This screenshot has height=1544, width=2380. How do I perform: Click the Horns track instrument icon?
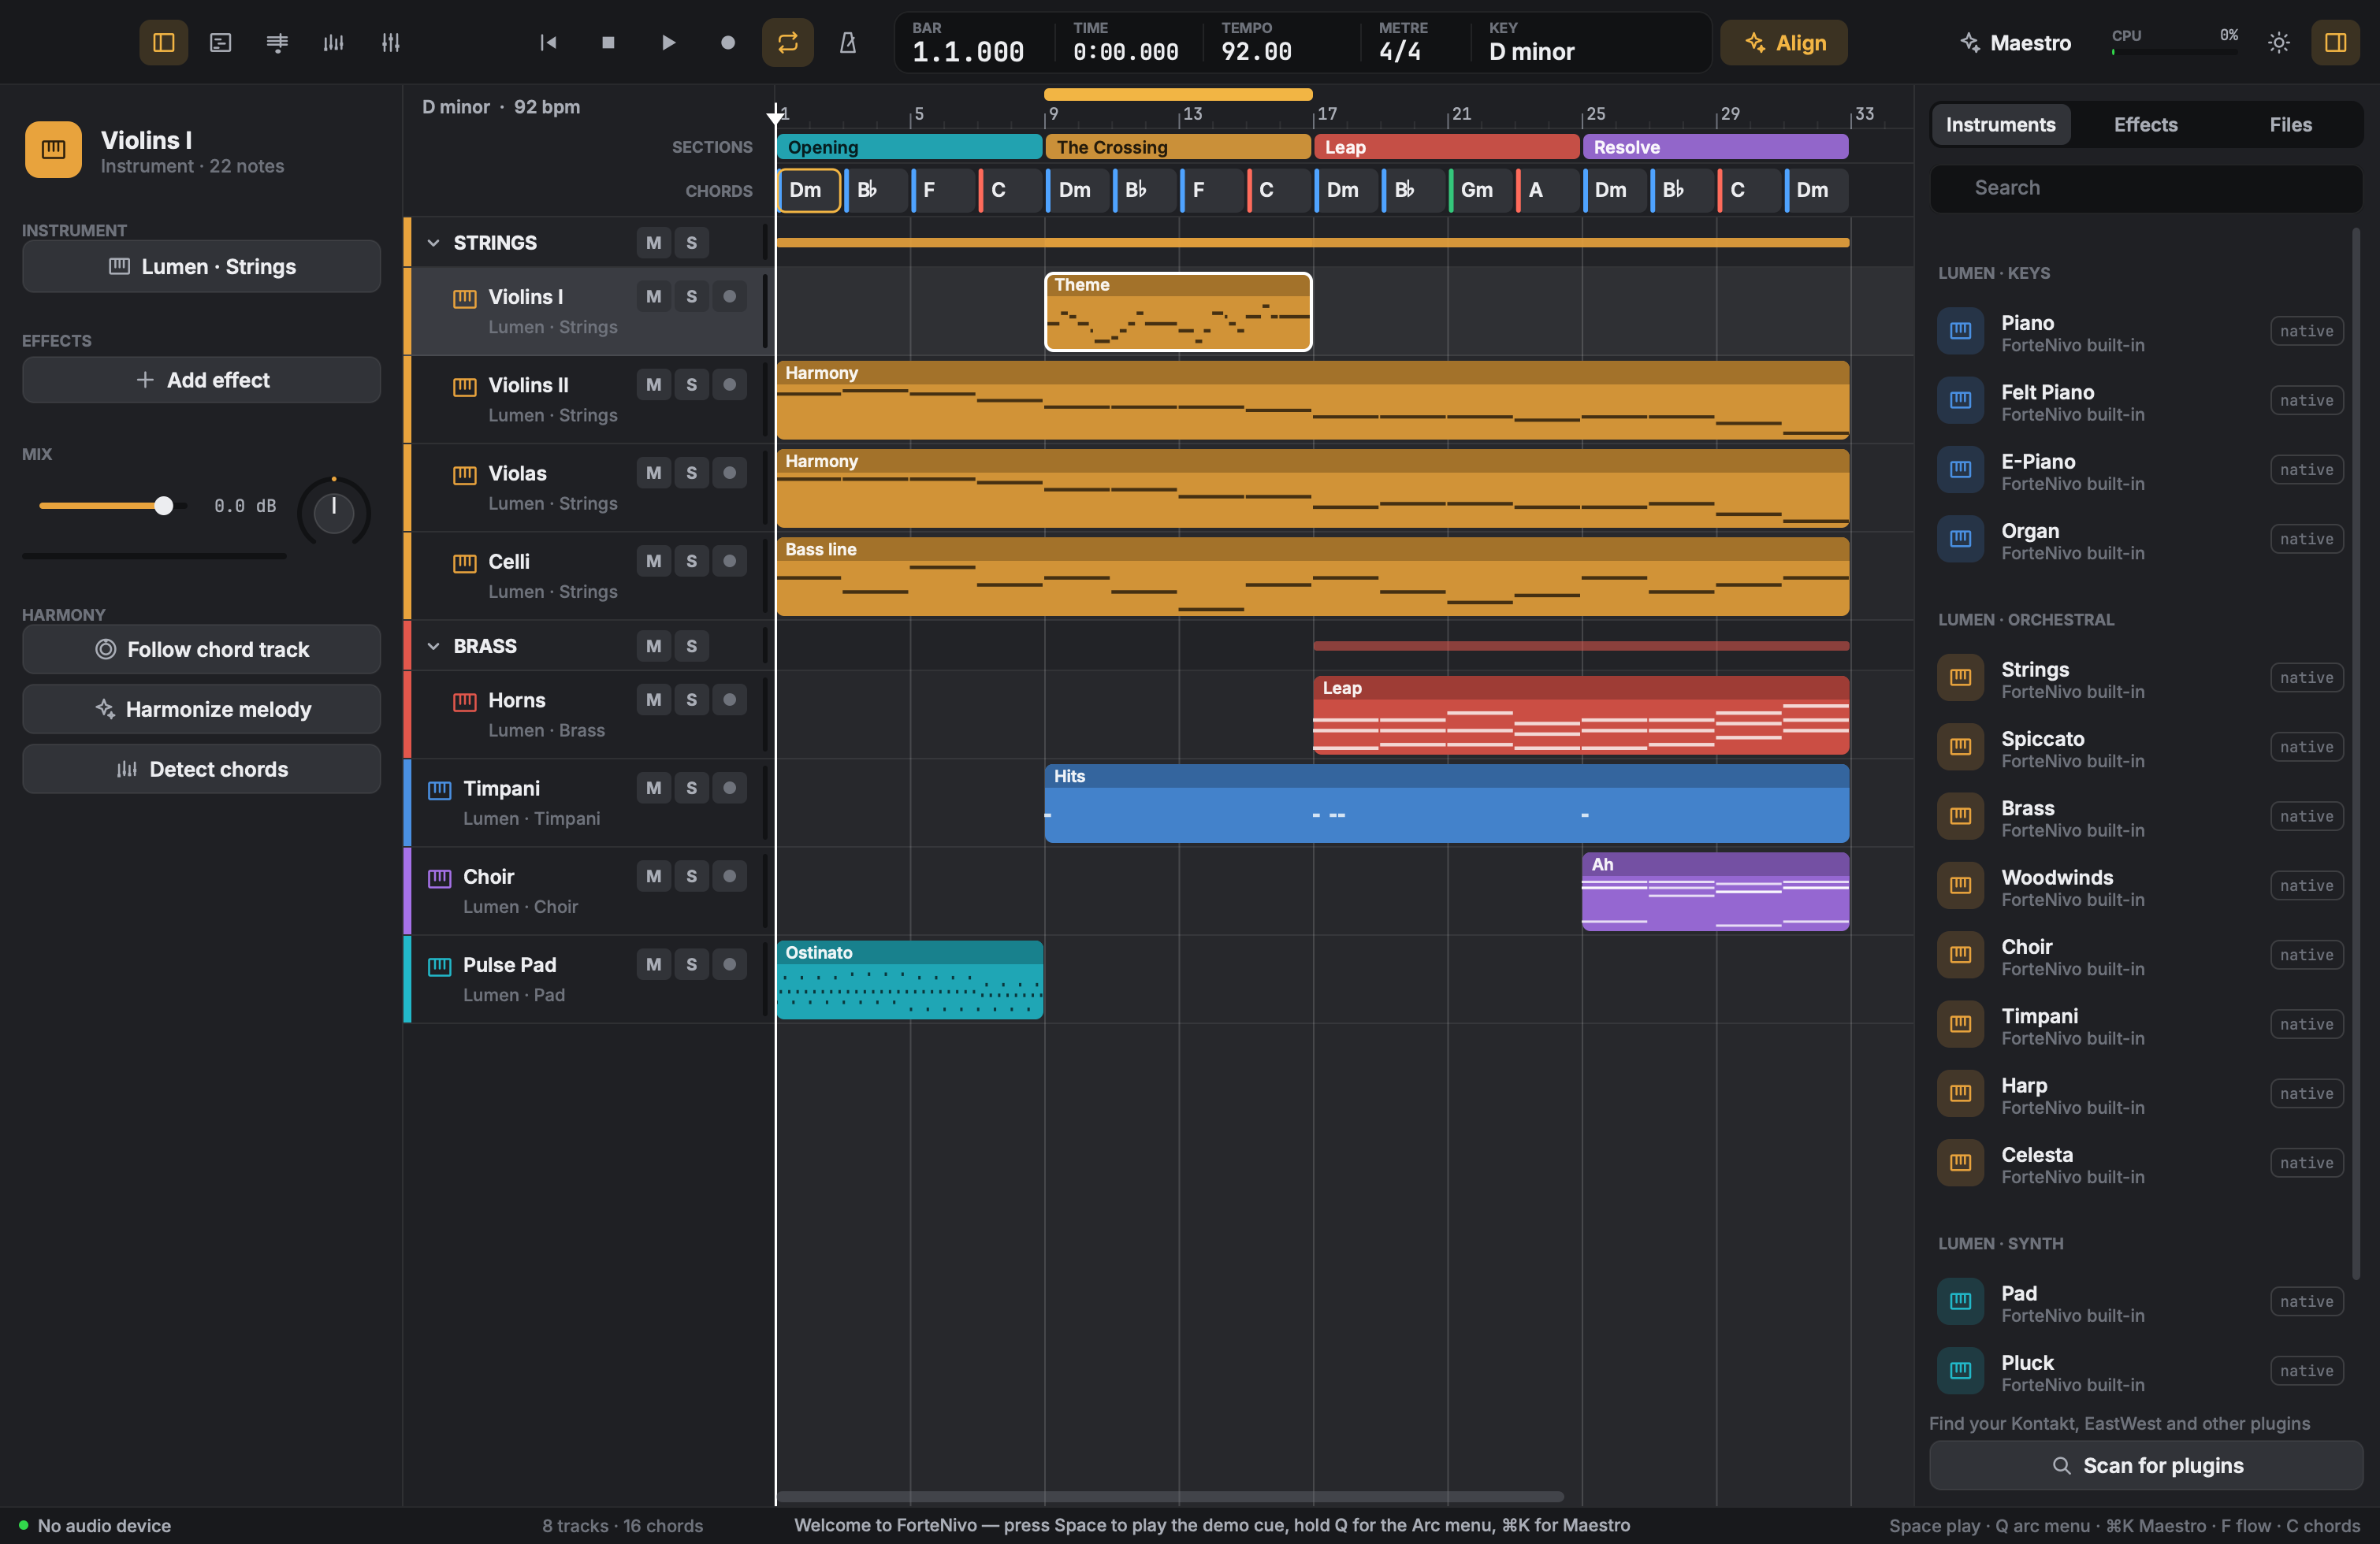(465, 702)
